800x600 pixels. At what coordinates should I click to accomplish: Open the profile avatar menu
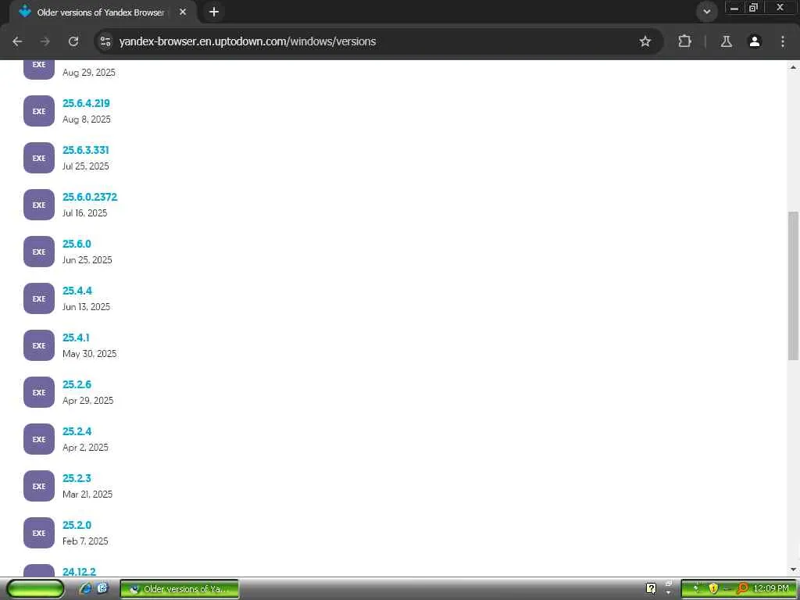click(x=755, y=41)
